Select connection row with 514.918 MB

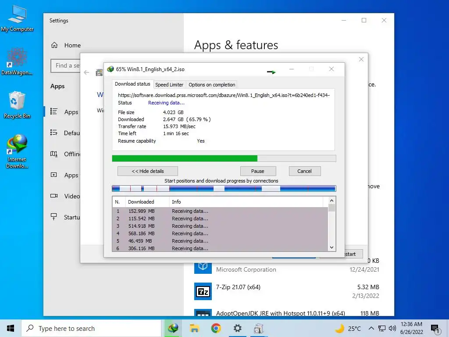point(220,226)
